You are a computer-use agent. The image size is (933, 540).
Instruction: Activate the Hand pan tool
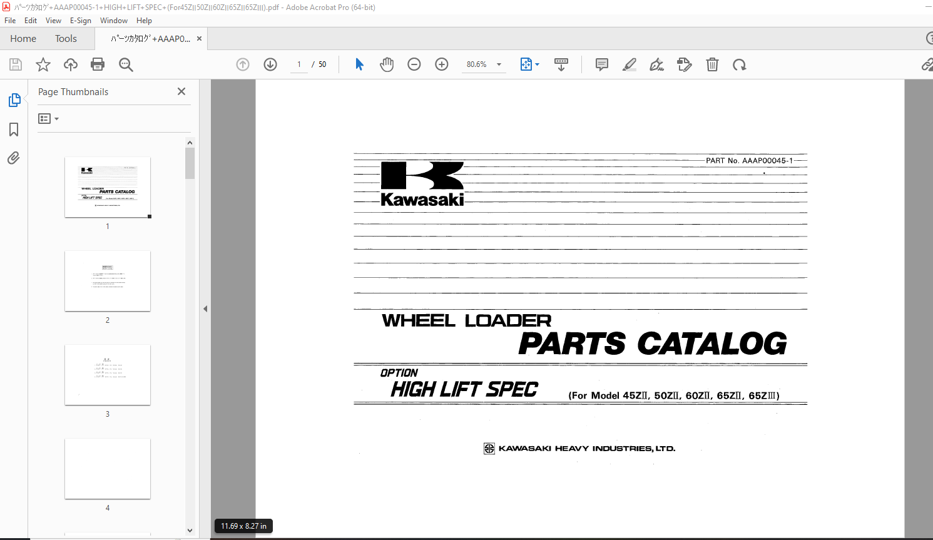click(387, 64)
